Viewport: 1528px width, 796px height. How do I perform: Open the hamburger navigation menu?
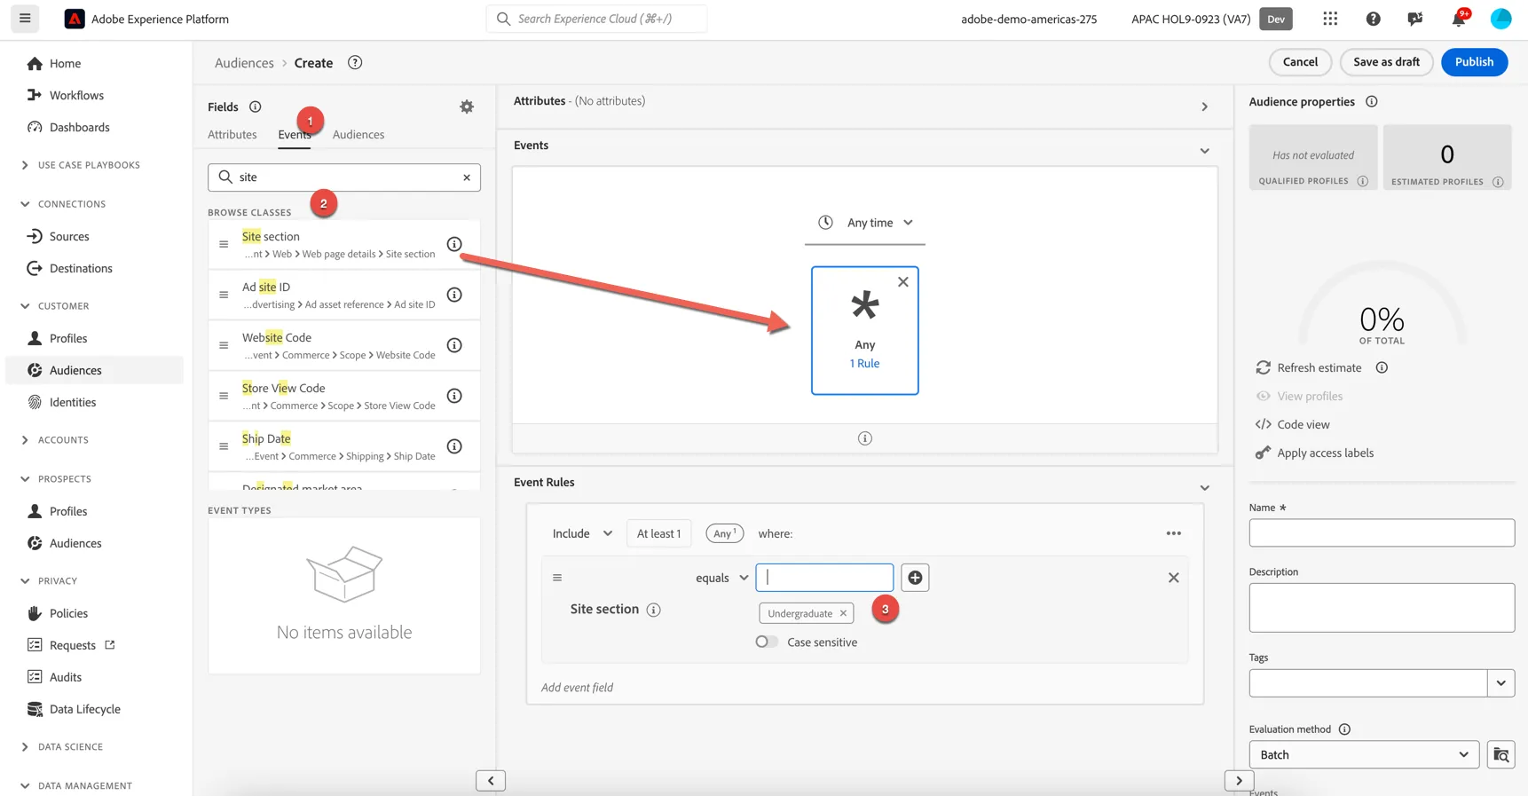coord(25,19)
